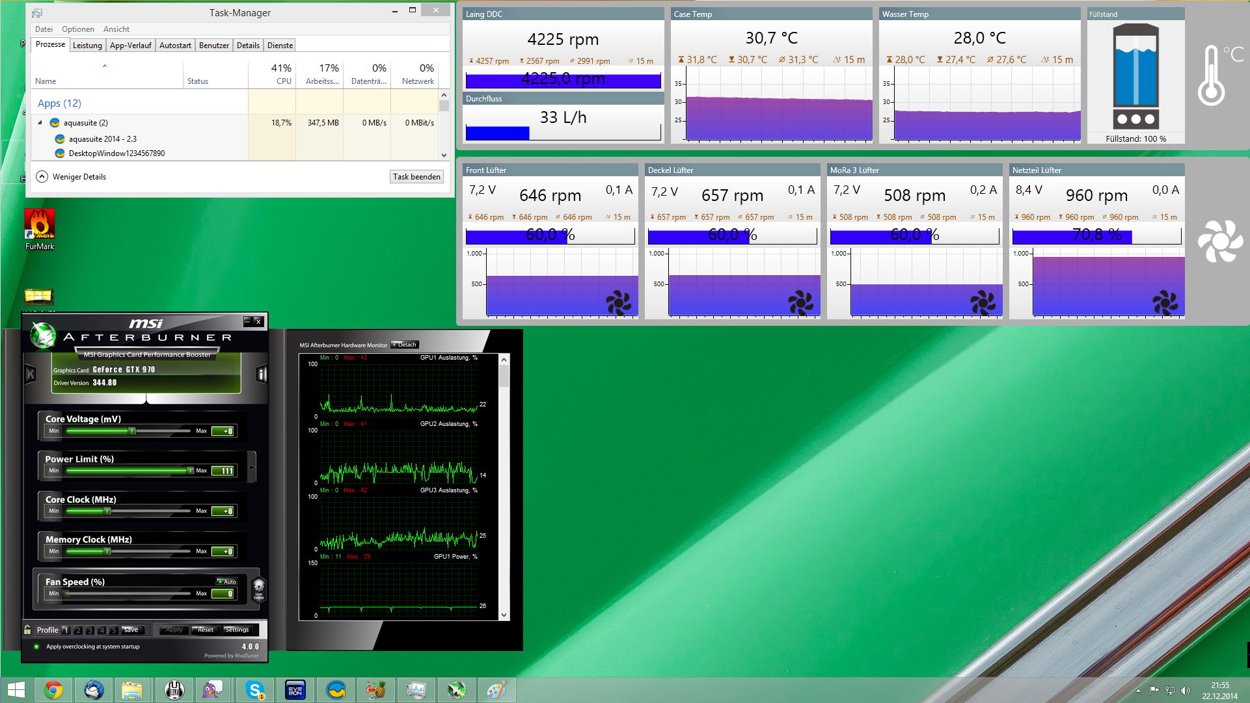Image resolution: width=1250 pixels, height=703 pixels.
Task: Toggle Auto fan speed mode
Action: [x=227, y=581]
